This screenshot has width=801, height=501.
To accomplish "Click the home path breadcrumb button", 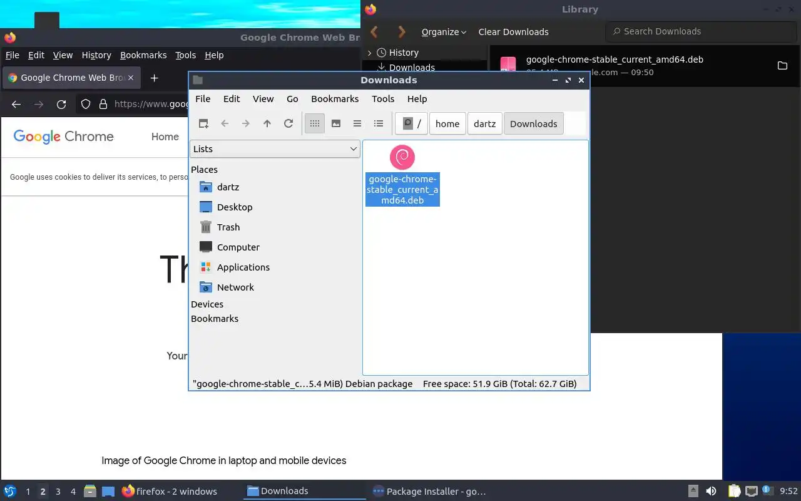I will pyautogui.click(x=447, y=123).
